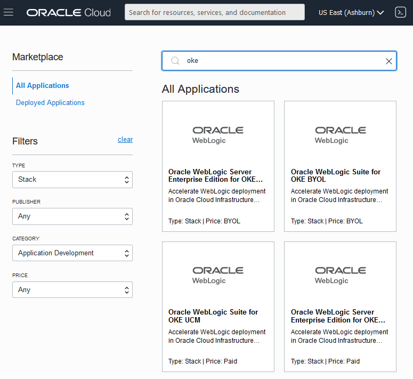Open Oracle WebLogic Suite for OKE UCM
This screenshot has width=413, height=379.
click(213, 316)
